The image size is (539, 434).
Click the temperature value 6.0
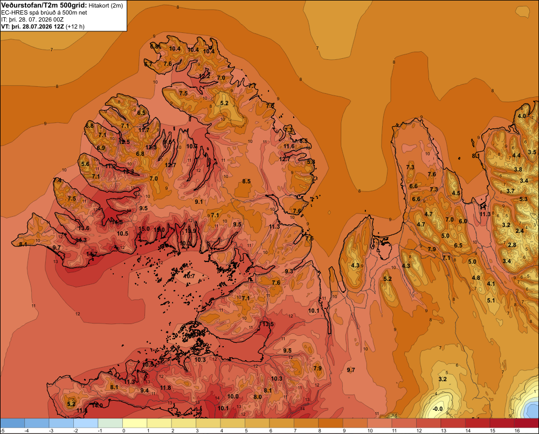(463, 221)
